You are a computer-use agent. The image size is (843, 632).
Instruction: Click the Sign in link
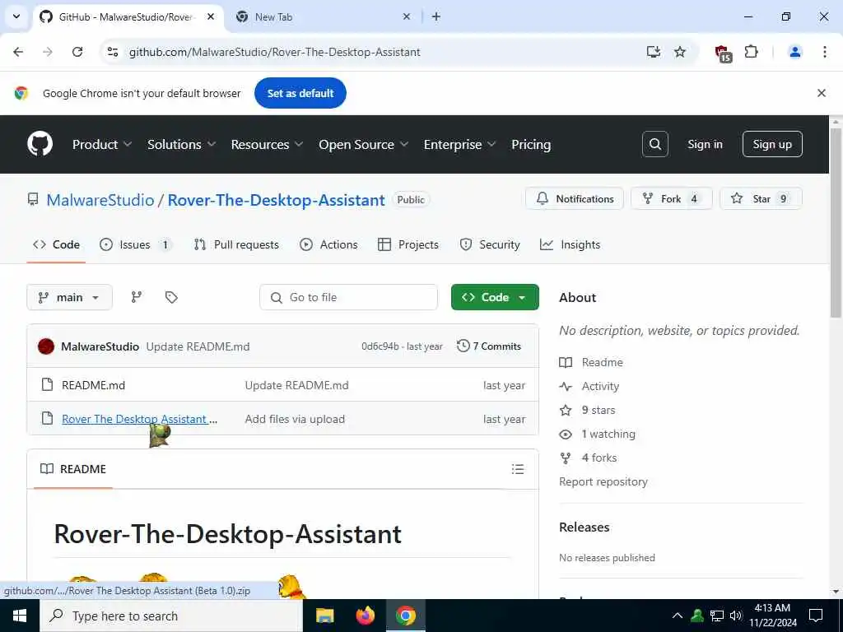point(705,144)
